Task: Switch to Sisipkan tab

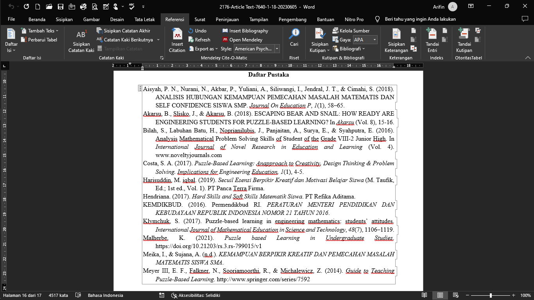Action: [64, 19]
